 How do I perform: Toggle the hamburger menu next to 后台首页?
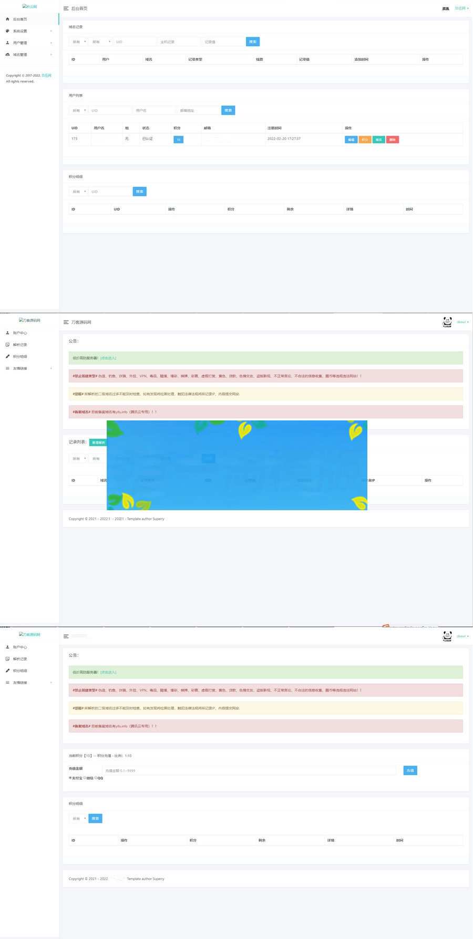click(66, 9)
